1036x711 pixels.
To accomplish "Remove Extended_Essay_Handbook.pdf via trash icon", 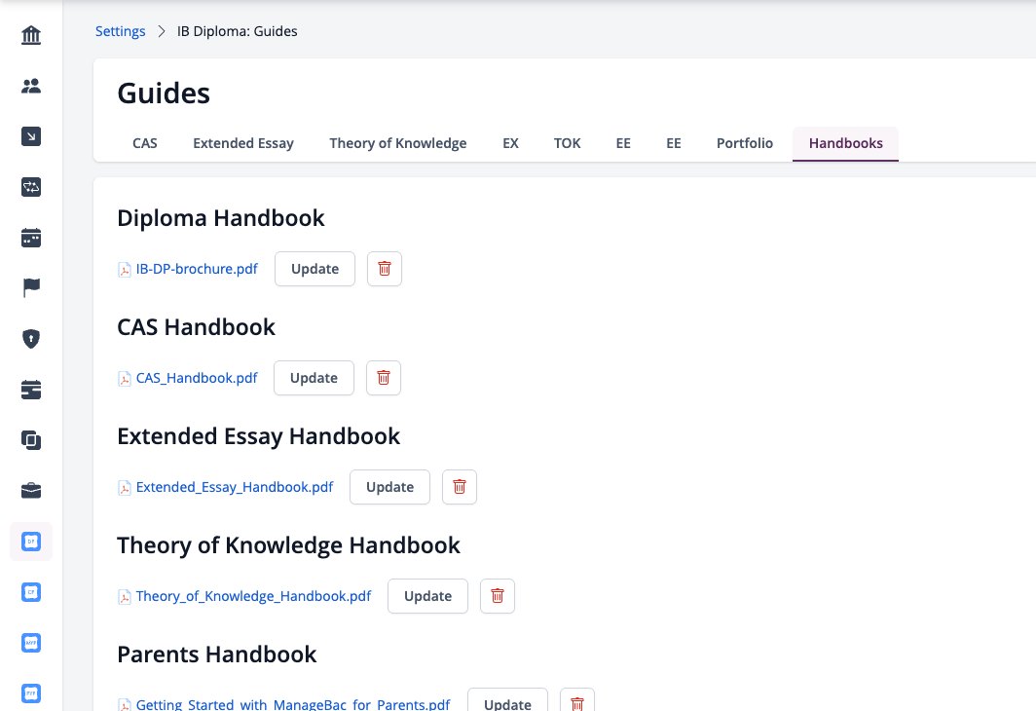I will 460,487.
